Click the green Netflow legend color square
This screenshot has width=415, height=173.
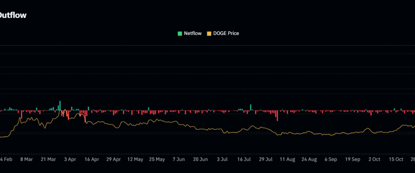click(x=180, y=33)
